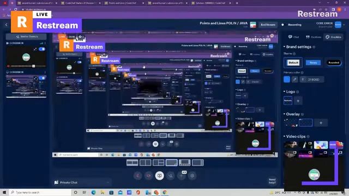Open studio settings gear
Screen dimensions: 349x196
pos(192,176)
